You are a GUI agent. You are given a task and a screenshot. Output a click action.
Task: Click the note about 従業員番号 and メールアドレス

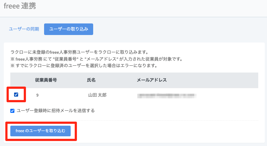tap(97, 59)
